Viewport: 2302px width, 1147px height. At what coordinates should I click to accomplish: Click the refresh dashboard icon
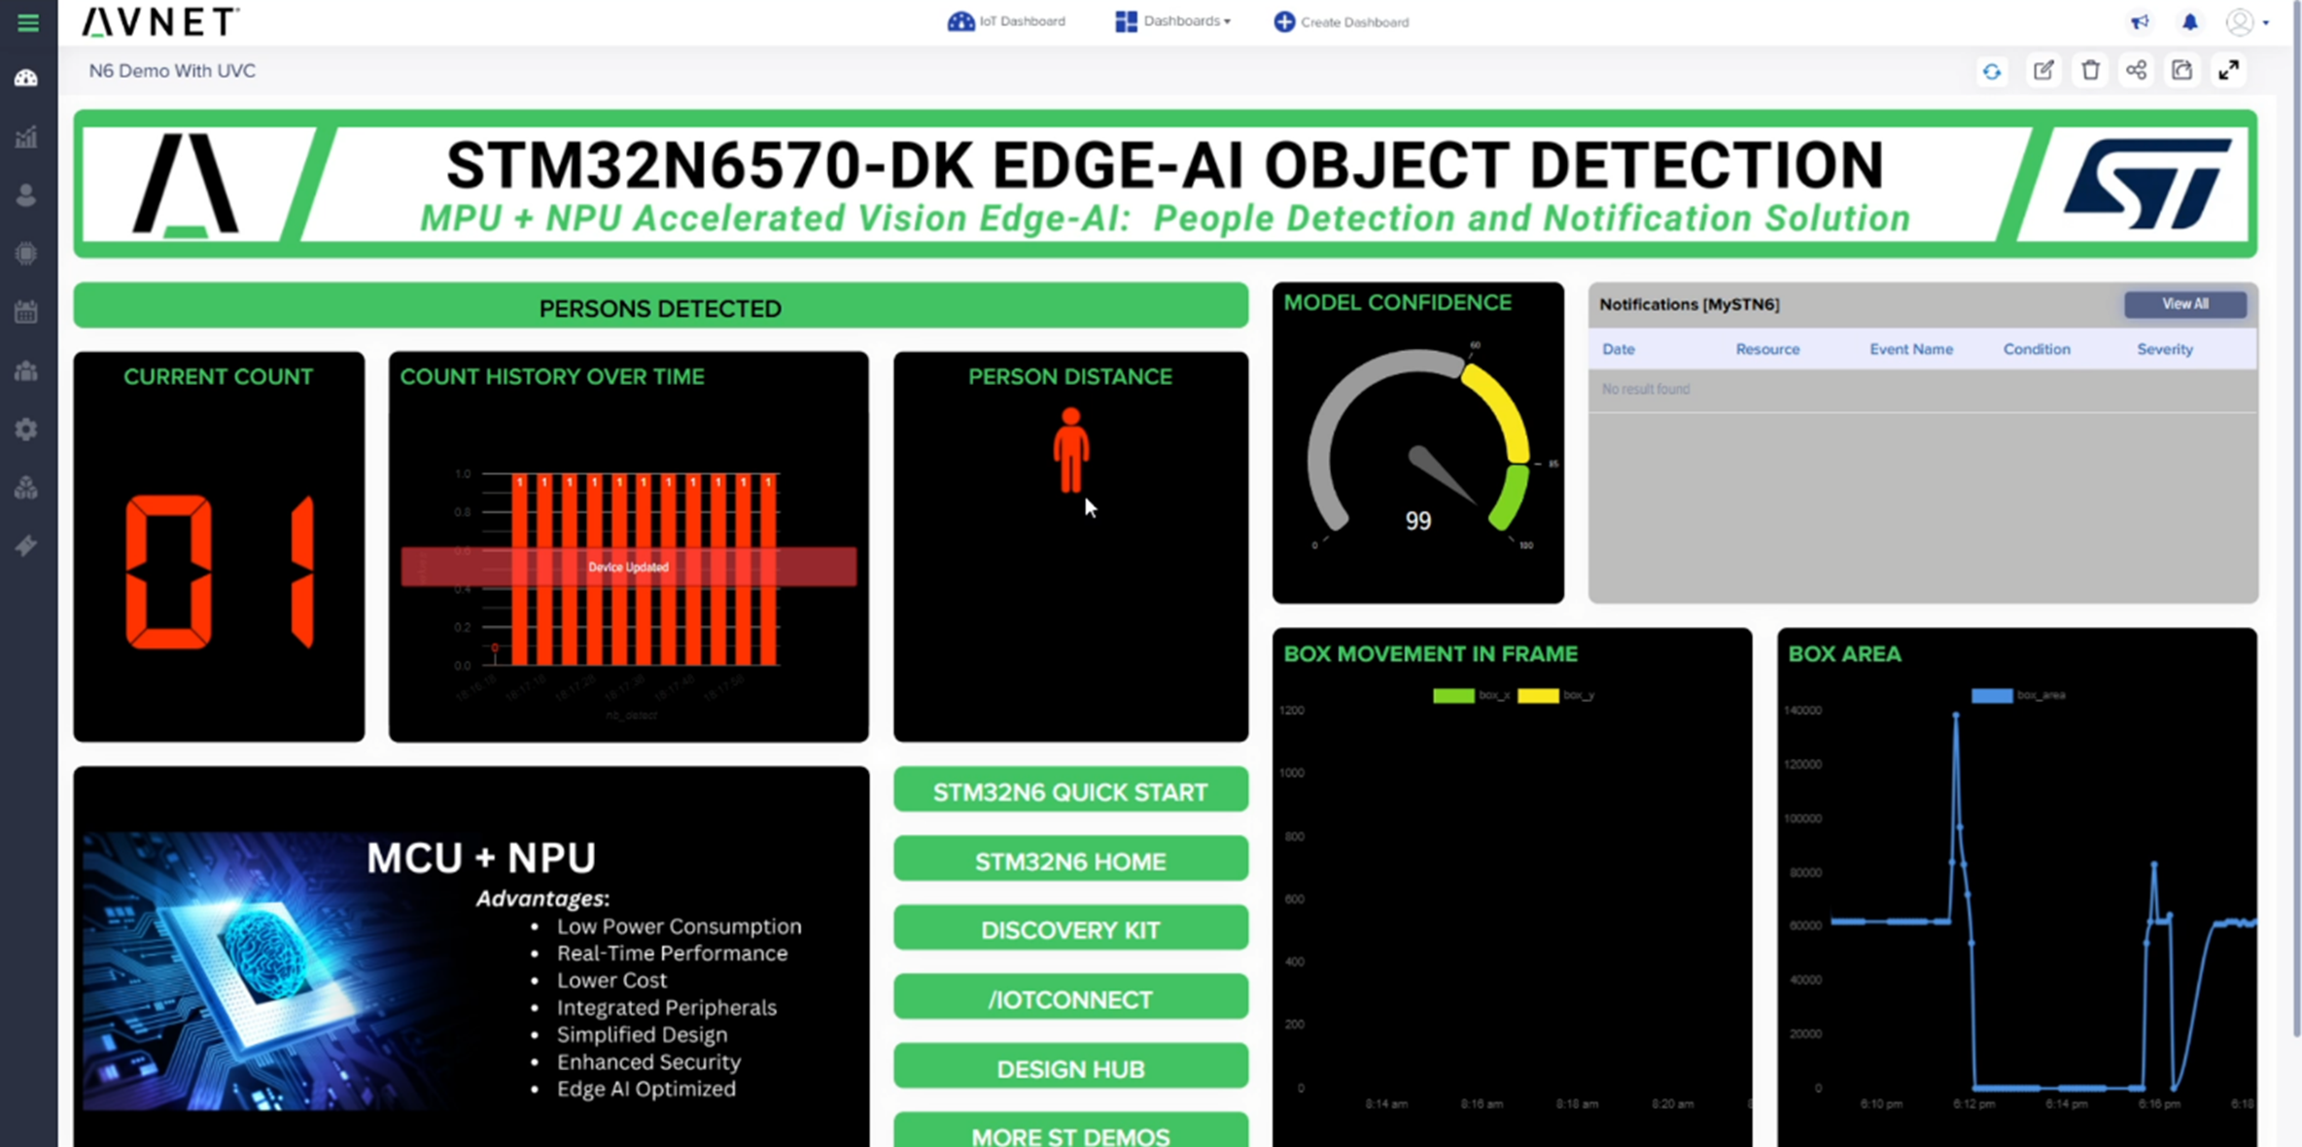[x=1992, y=71]
